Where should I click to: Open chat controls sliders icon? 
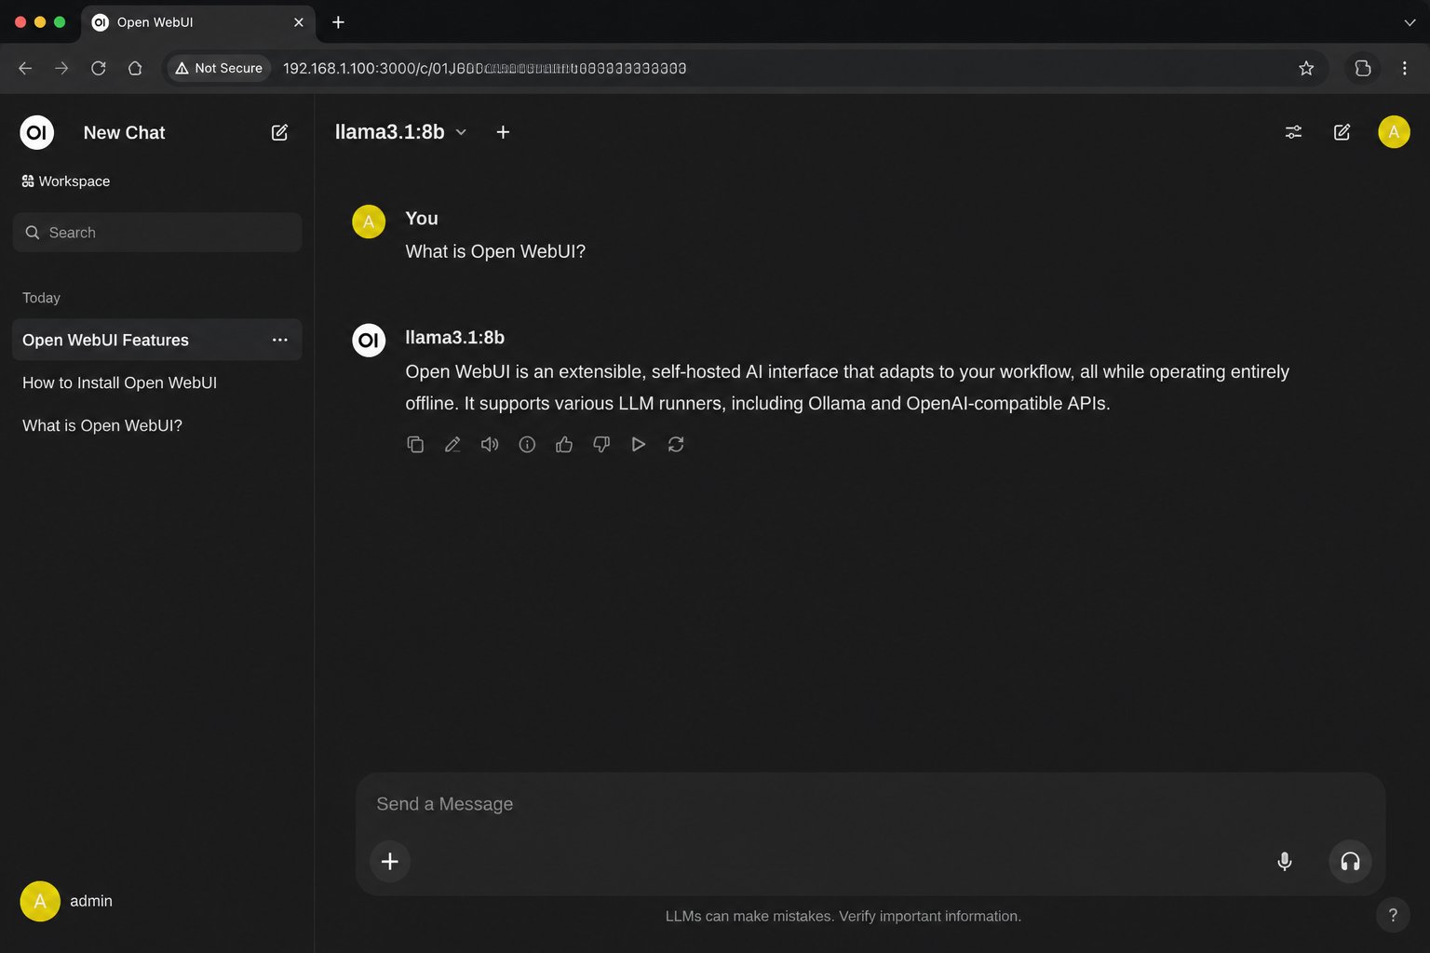(1293, 132)
